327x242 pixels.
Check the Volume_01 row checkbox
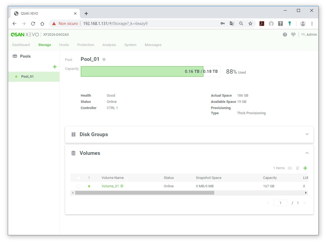coord(78,186)
